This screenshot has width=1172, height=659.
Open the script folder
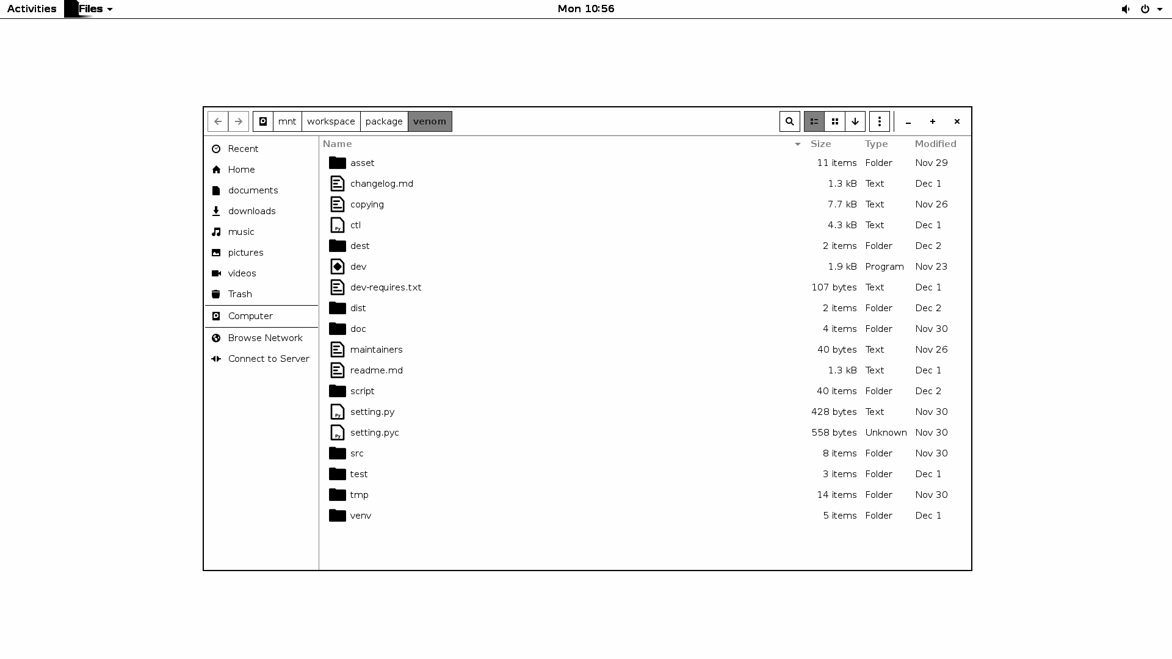click(362, 391)
